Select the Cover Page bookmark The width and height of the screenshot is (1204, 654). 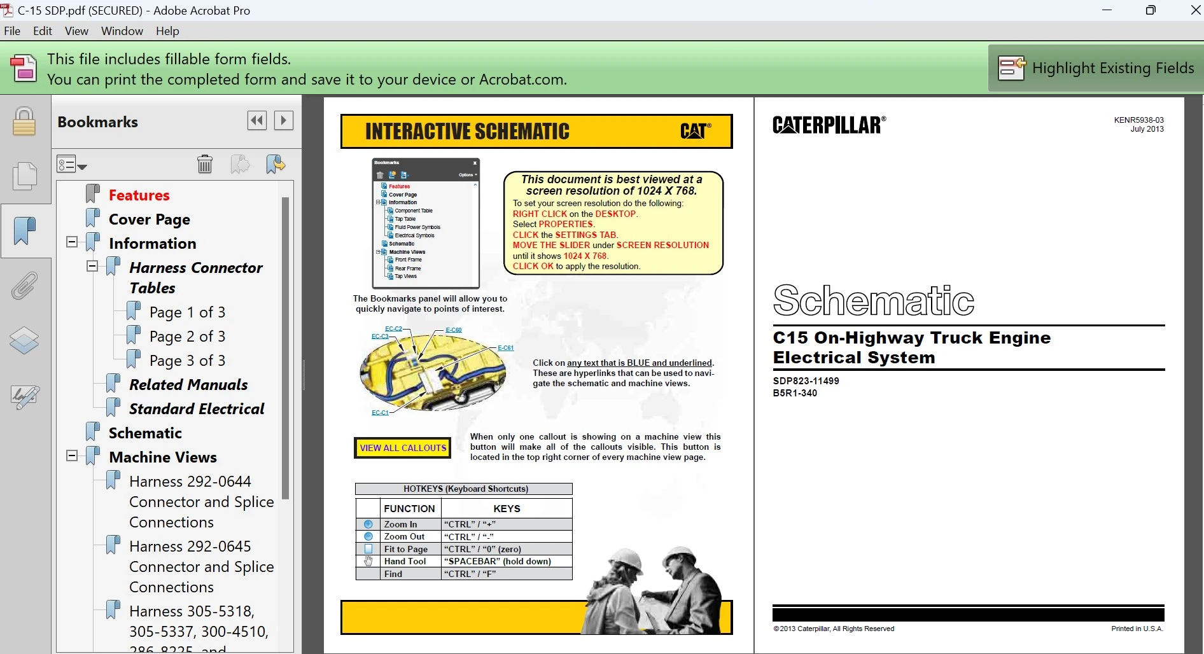(150, 219)
